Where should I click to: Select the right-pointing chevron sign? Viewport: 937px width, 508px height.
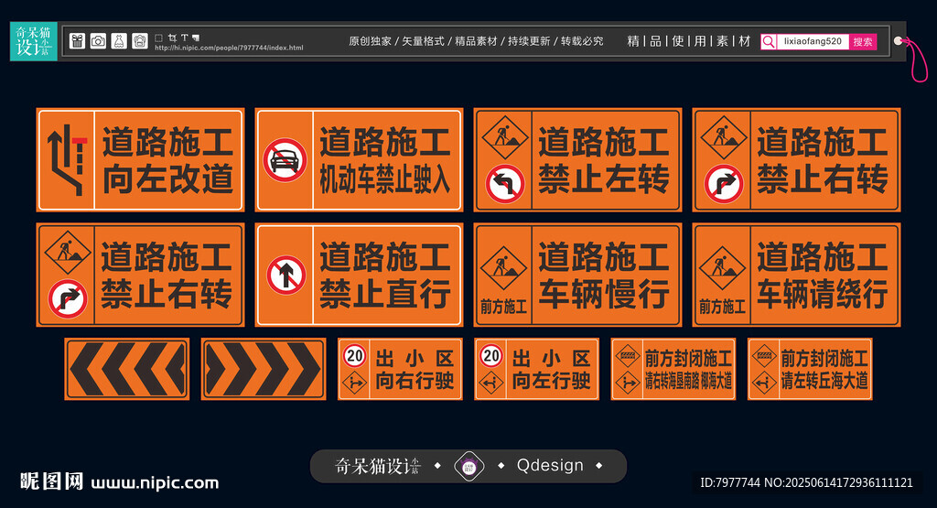tap(264, 369)
